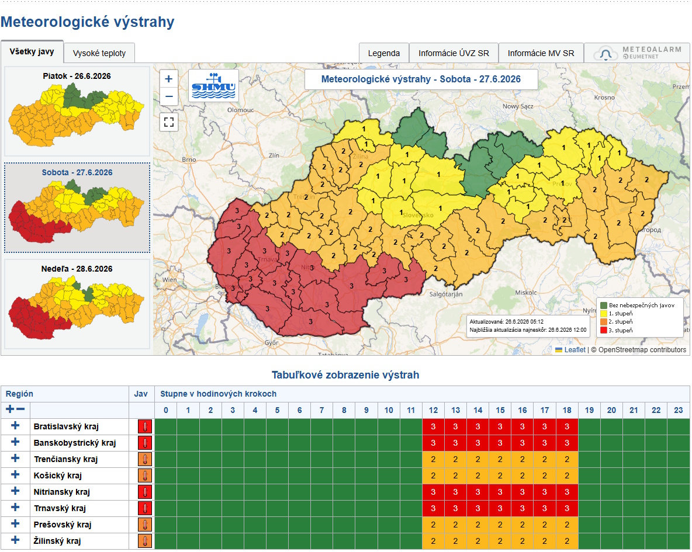Click the Žilinský kraj region name
Viewport: 692px width, 552px height.
pyautogui.click(x=57, y=541)
